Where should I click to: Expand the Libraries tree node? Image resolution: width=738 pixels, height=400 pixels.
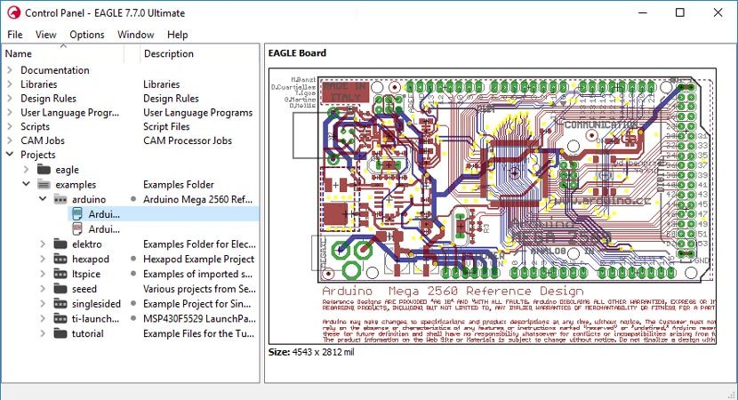pyautogui.click(x=10, y=84)
